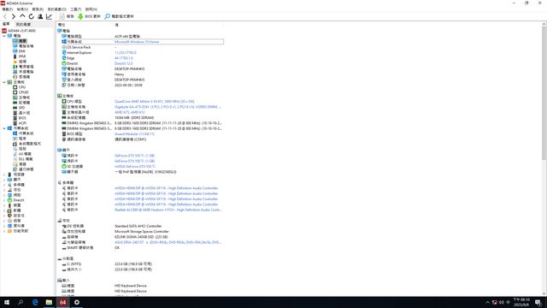
Task: Switch to the Menu tab in sidebar
Action: coord(6,24)
